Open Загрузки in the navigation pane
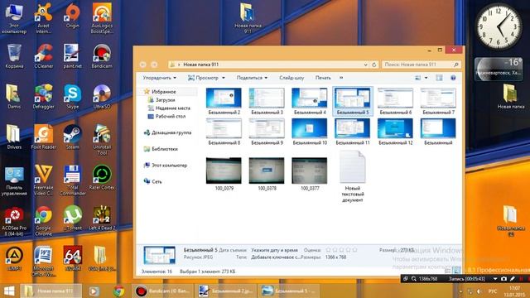The height and width of the screenshot is (298, 530). pos(165,100)
